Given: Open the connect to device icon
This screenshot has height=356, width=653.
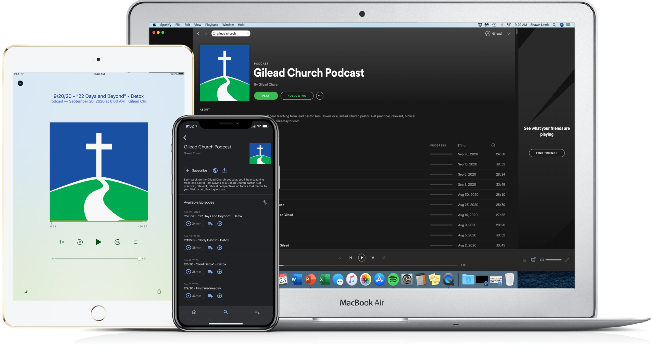Looking at the screenshot, I should coord(533,260).
